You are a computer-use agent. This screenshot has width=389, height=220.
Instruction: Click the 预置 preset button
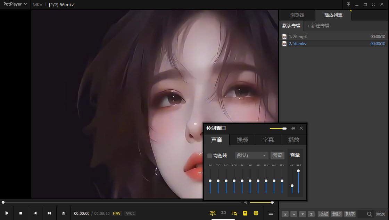point(278,156)
